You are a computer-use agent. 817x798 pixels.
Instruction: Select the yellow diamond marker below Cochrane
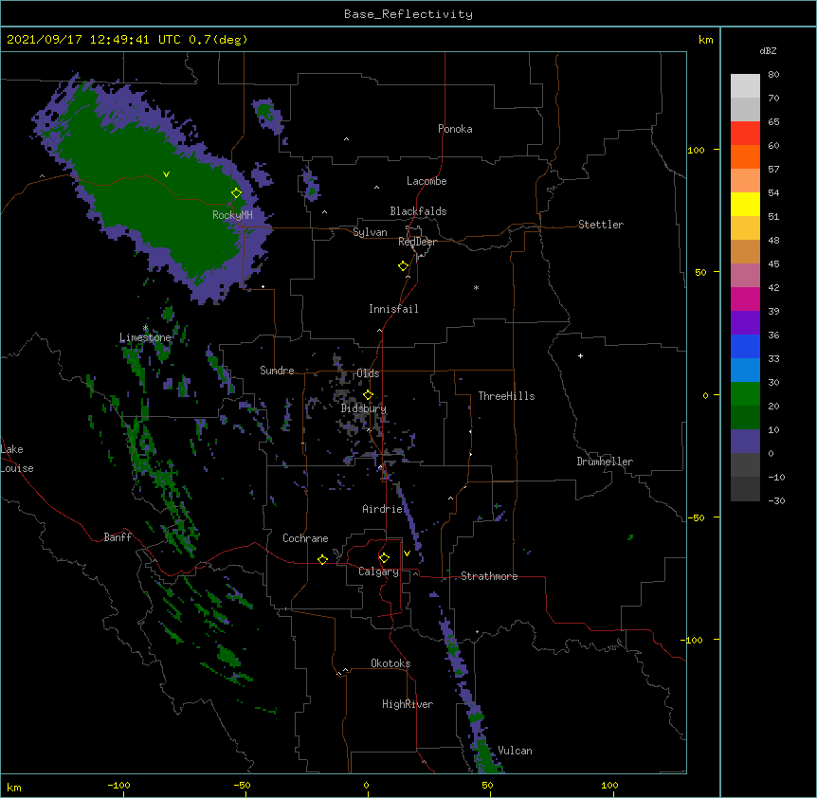tap(322, 559)
